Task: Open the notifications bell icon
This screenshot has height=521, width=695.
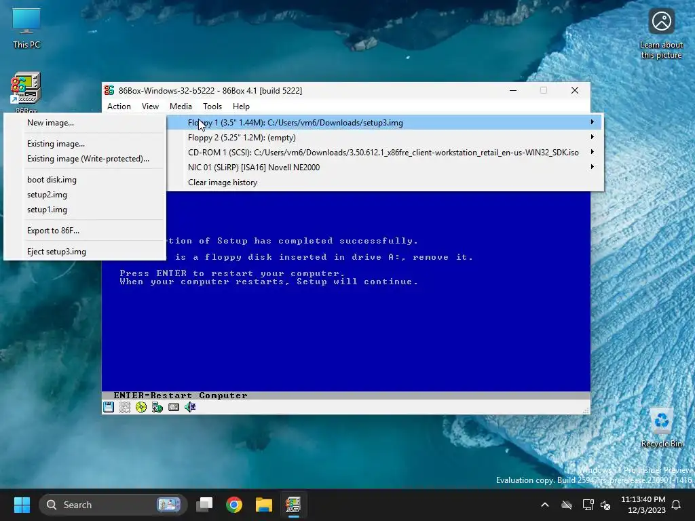Action: pyautogui.click(x=676, y=505)
